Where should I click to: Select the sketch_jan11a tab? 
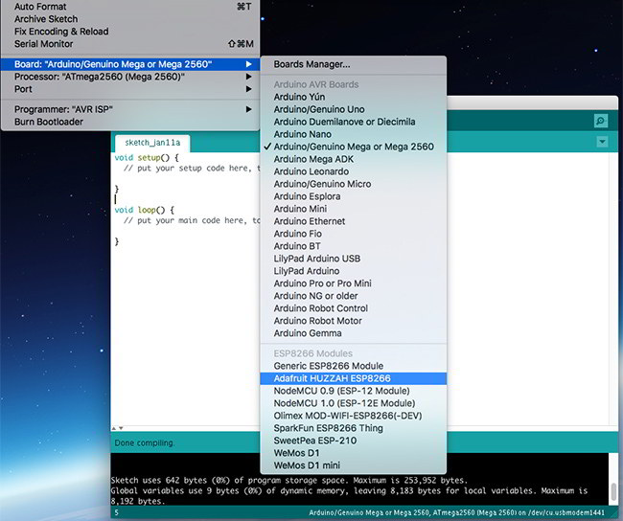(x=152, y=143)
